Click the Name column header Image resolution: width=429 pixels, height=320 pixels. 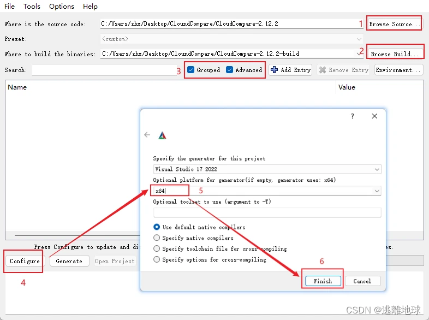coord(170,87)
